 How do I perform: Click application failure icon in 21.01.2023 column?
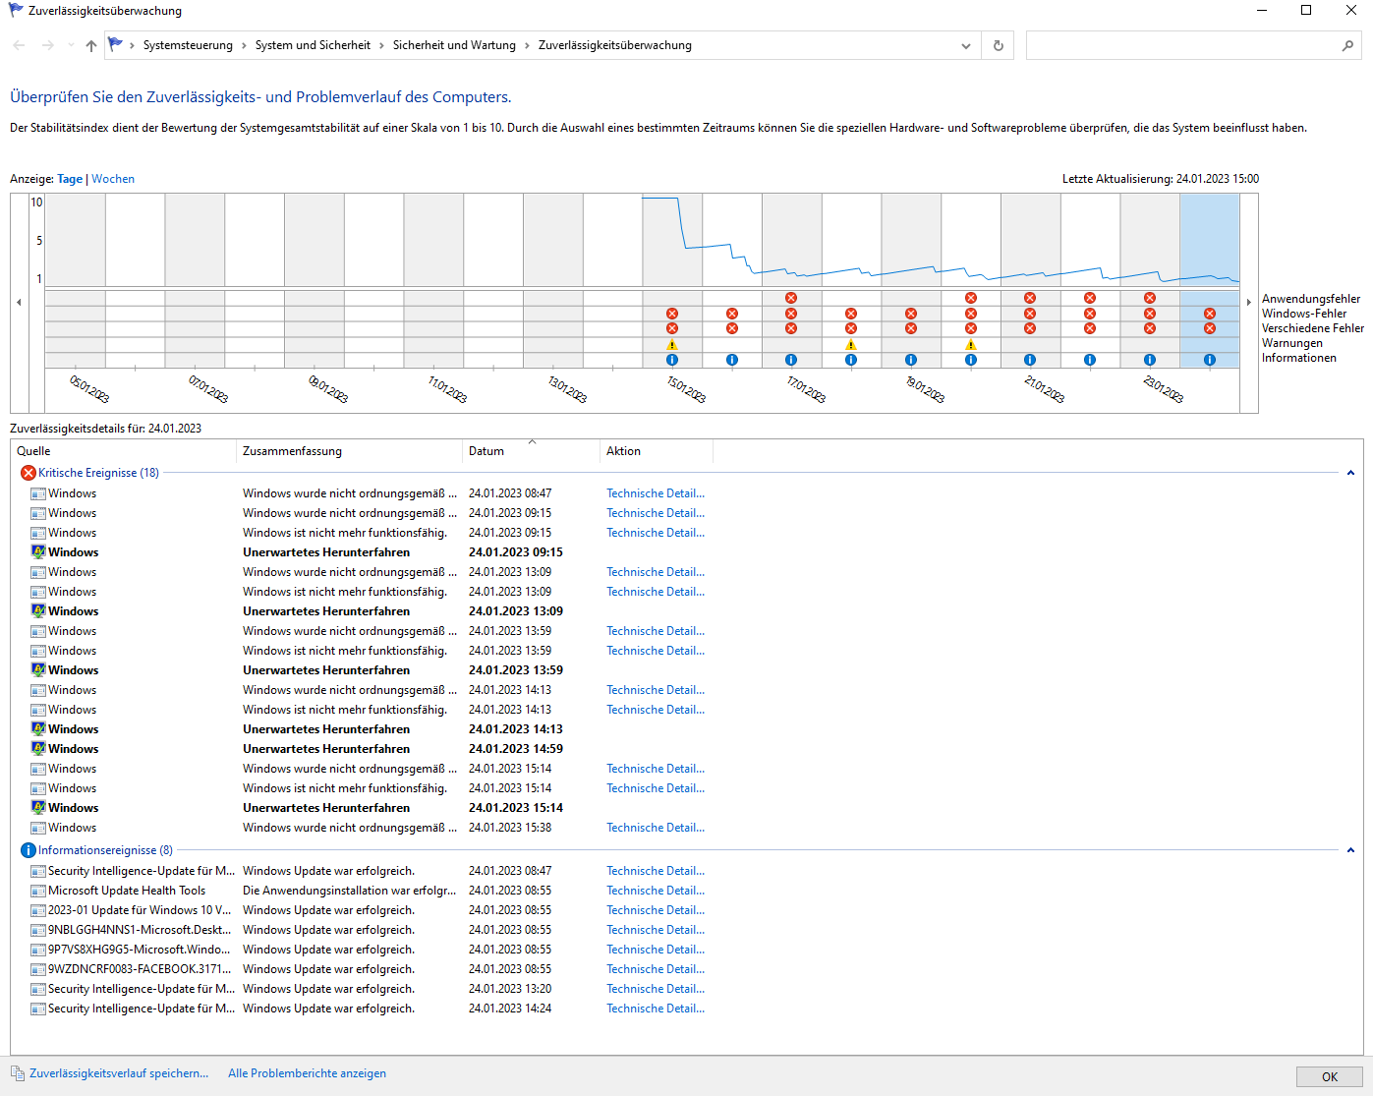click(x=1030, y=298)
